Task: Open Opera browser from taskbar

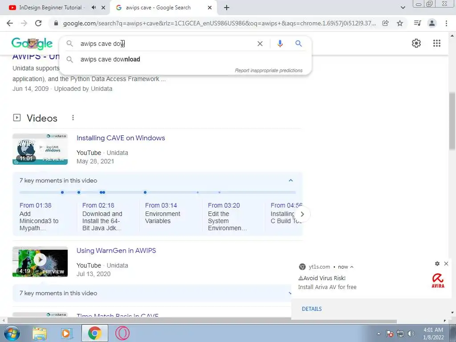Action: [122, 333]
